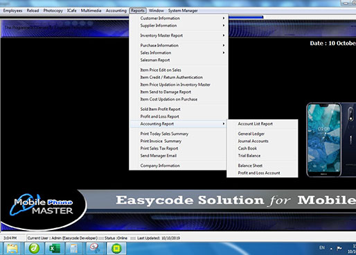The height and width of the screenshot is (255, 356).
Task: Choose Print Invoice Summary
Action: tap(179, 141)
